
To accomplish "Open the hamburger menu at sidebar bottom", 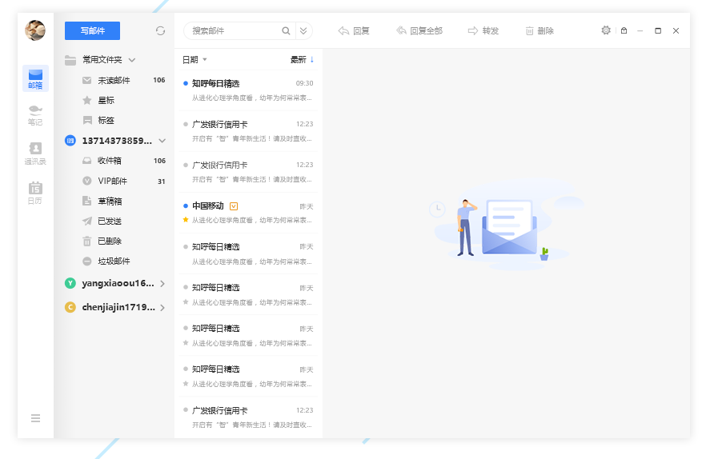I will tap(35, 418).
